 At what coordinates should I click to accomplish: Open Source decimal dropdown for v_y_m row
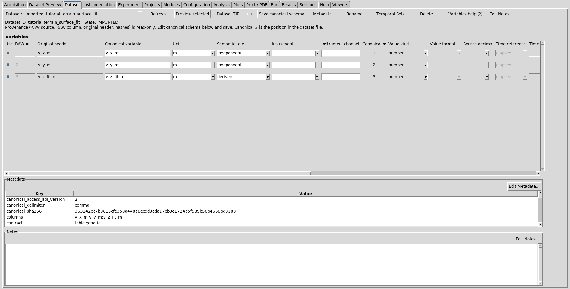pyautogui.click(x=487, y=65)
